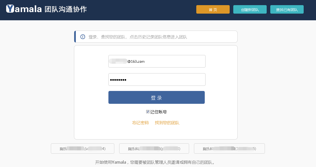Select 查找已有团队 in the header
316x167 pixels.
pos(287,10)
